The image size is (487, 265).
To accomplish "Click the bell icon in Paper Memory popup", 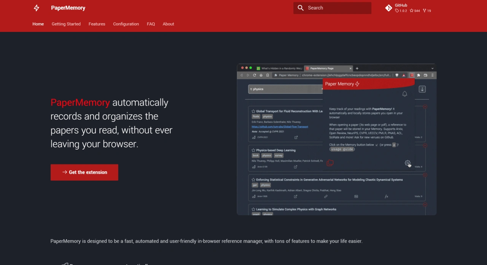I will pos(404,94).
